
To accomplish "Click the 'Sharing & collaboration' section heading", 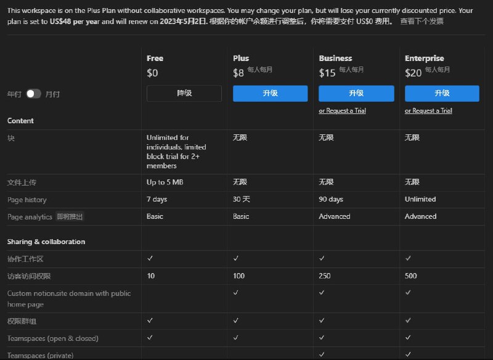I will click(x=46, y=242).
